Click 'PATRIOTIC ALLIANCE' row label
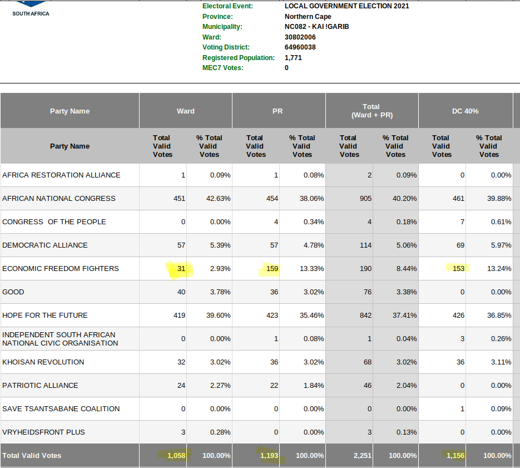 click(x=41, y=385)
